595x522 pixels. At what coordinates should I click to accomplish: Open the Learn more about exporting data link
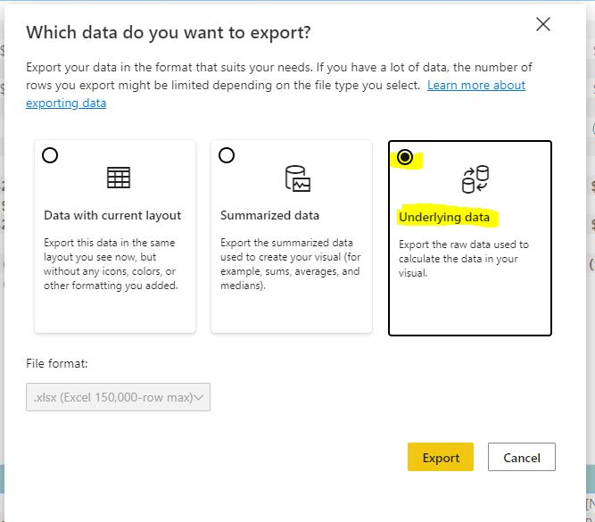[475, 86]
